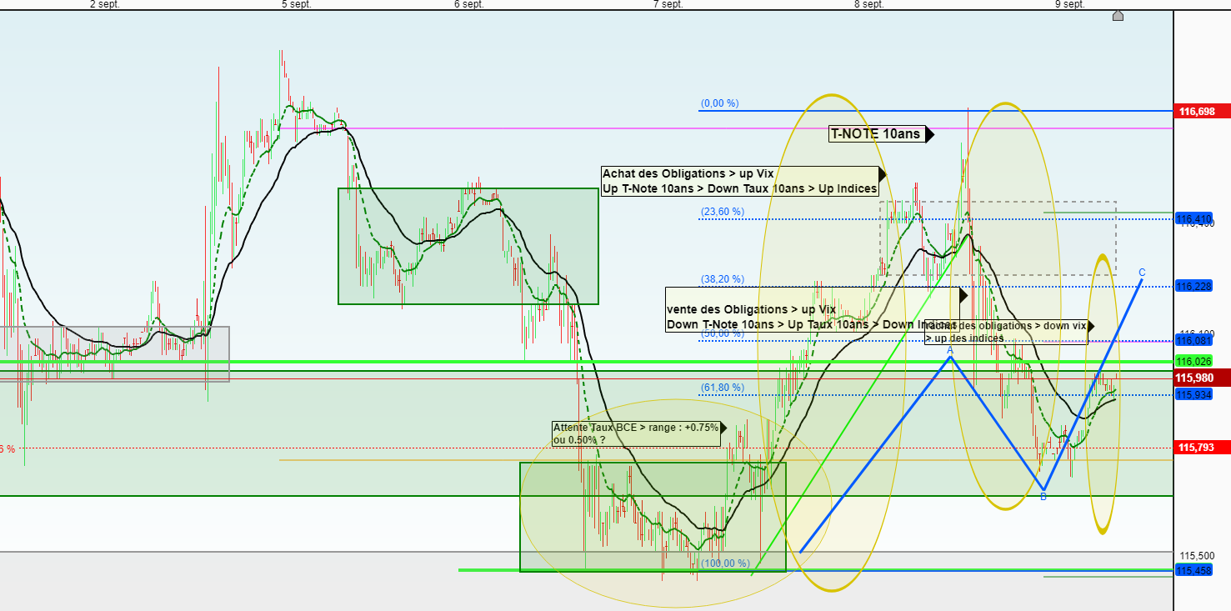Select the (61,80 %) Fibonacci level label

(x=721, y=388)
